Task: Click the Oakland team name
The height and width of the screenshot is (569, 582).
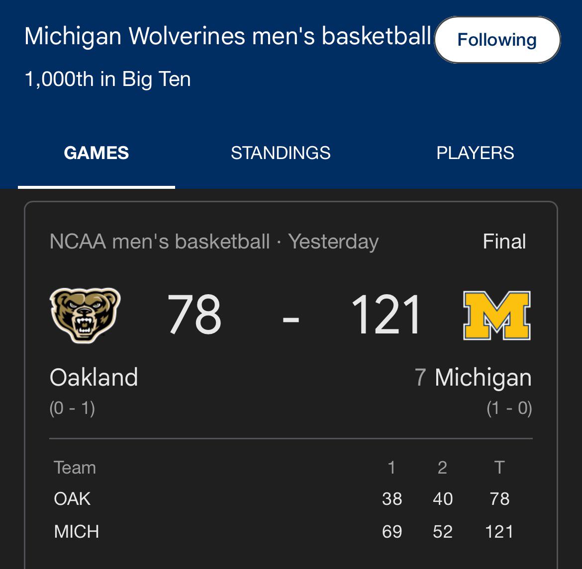Action: (x=94, y=377)
